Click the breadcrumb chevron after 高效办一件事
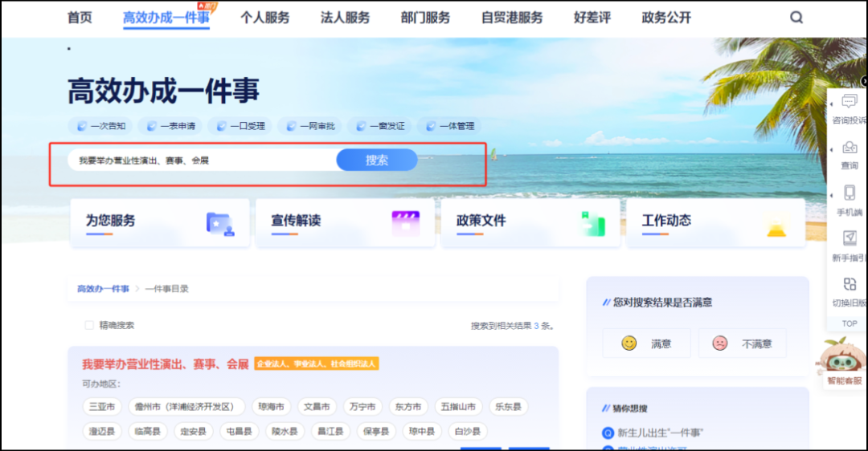Screen dimensions: 868x451 pyautogui.click(x=137, y=289)
